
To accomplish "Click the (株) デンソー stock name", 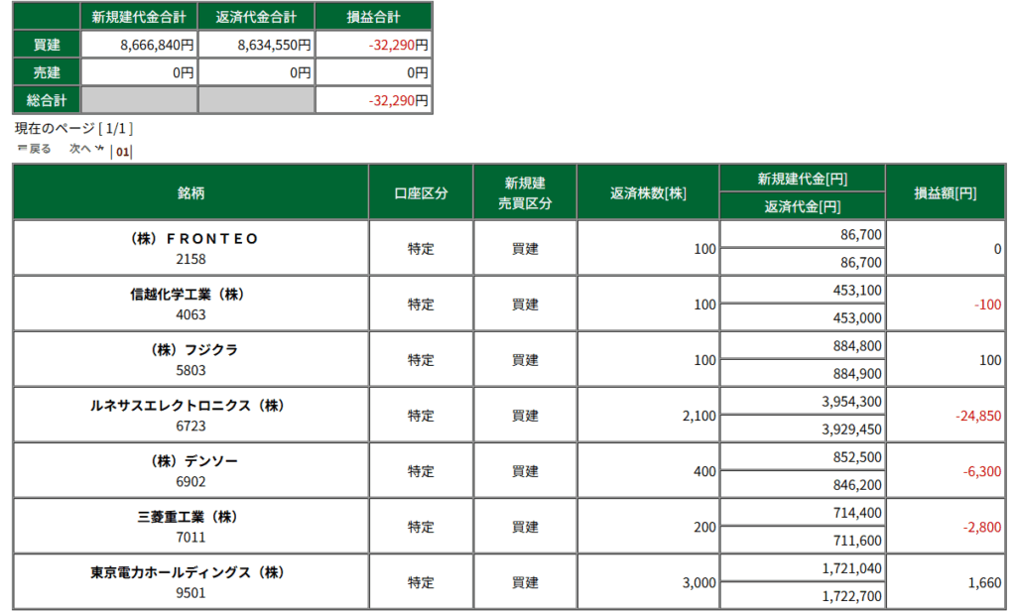I will pos(194,462).
